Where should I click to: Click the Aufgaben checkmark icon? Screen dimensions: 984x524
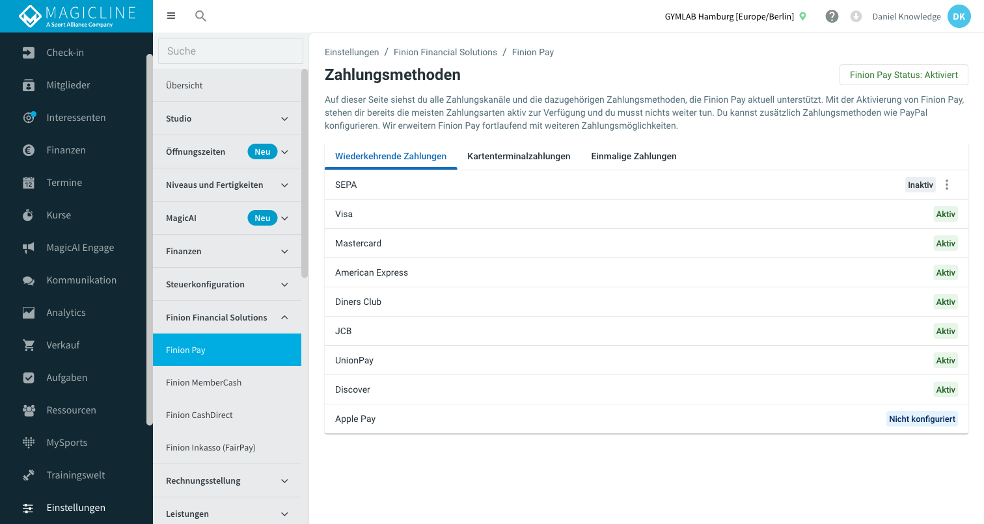click(x=29, y=378)
